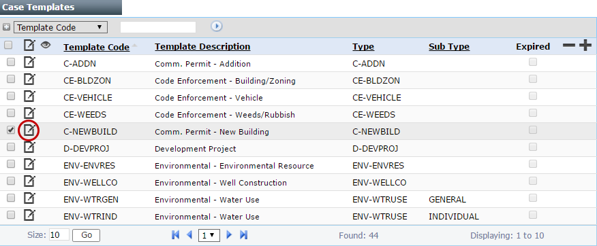
Task: Open the Template Code filter dropdown
Action: pyautogui.click(x=61, y=27)
